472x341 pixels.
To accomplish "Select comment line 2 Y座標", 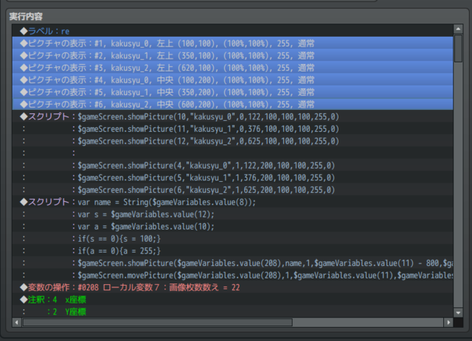I will (x=232, y=312).
